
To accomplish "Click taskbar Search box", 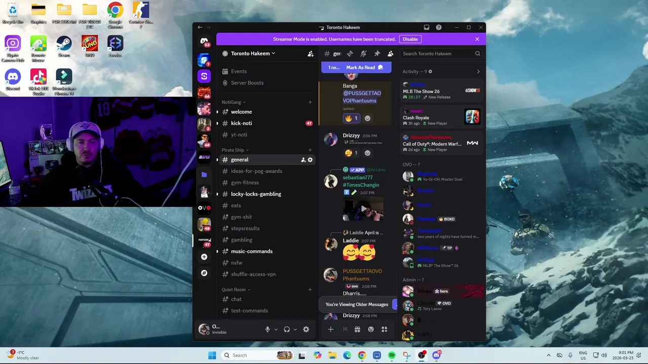I will pyautogui.click(x=258, y=355).
